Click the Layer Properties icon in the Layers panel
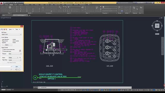Screen dimensions: 165x93 60,7
